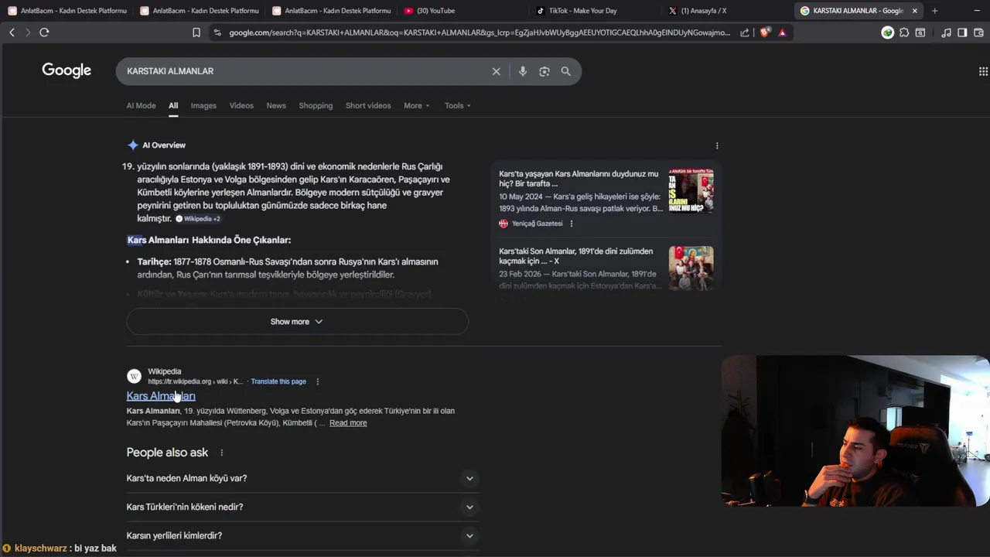Switch to TikTok - Make Your Day tab
990x557 pixels.
tap(596, 11)
